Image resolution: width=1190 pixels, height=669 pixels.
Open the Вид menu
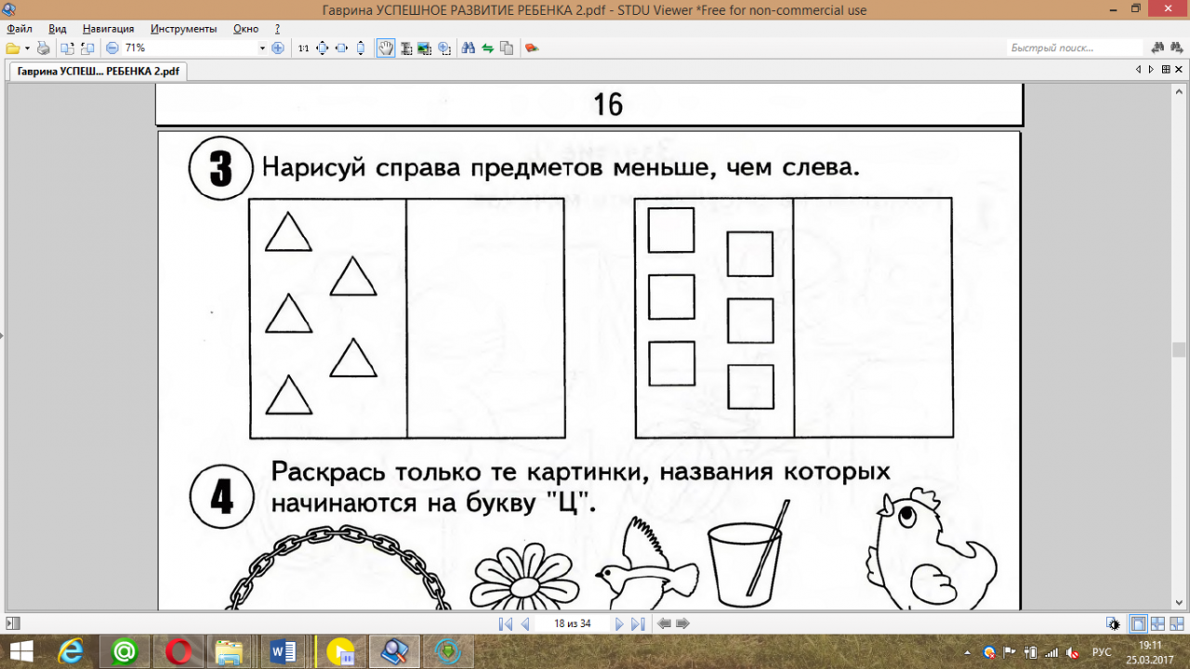coord(58,29)
